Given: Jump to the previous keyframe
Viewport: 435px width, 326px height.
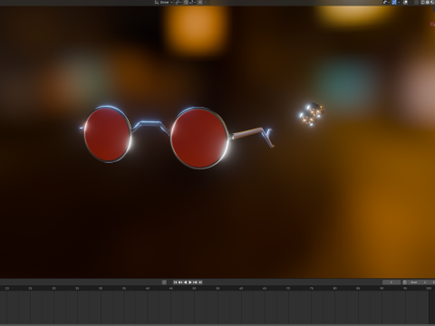Looking at the screenshot, I should [x=180, y=283].
